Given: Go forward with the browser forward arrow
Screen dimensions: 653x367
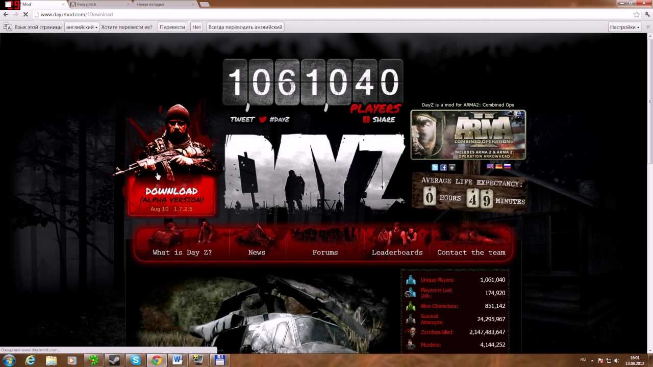Looking at the screenshot, I should [x=15, y=14].
